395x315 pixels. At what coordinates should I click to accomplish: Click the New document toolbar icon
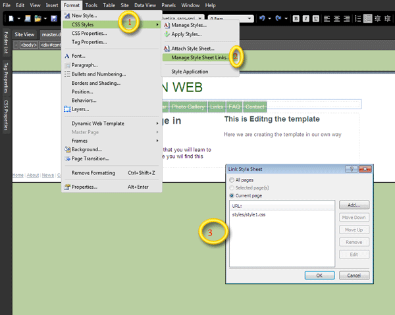pyautogui.click(x=11, y=18)
